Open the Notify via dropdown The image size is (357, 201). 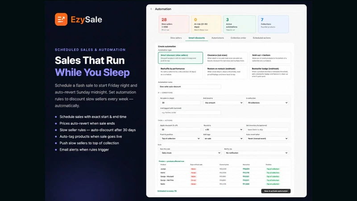click(x=256, y=153)
